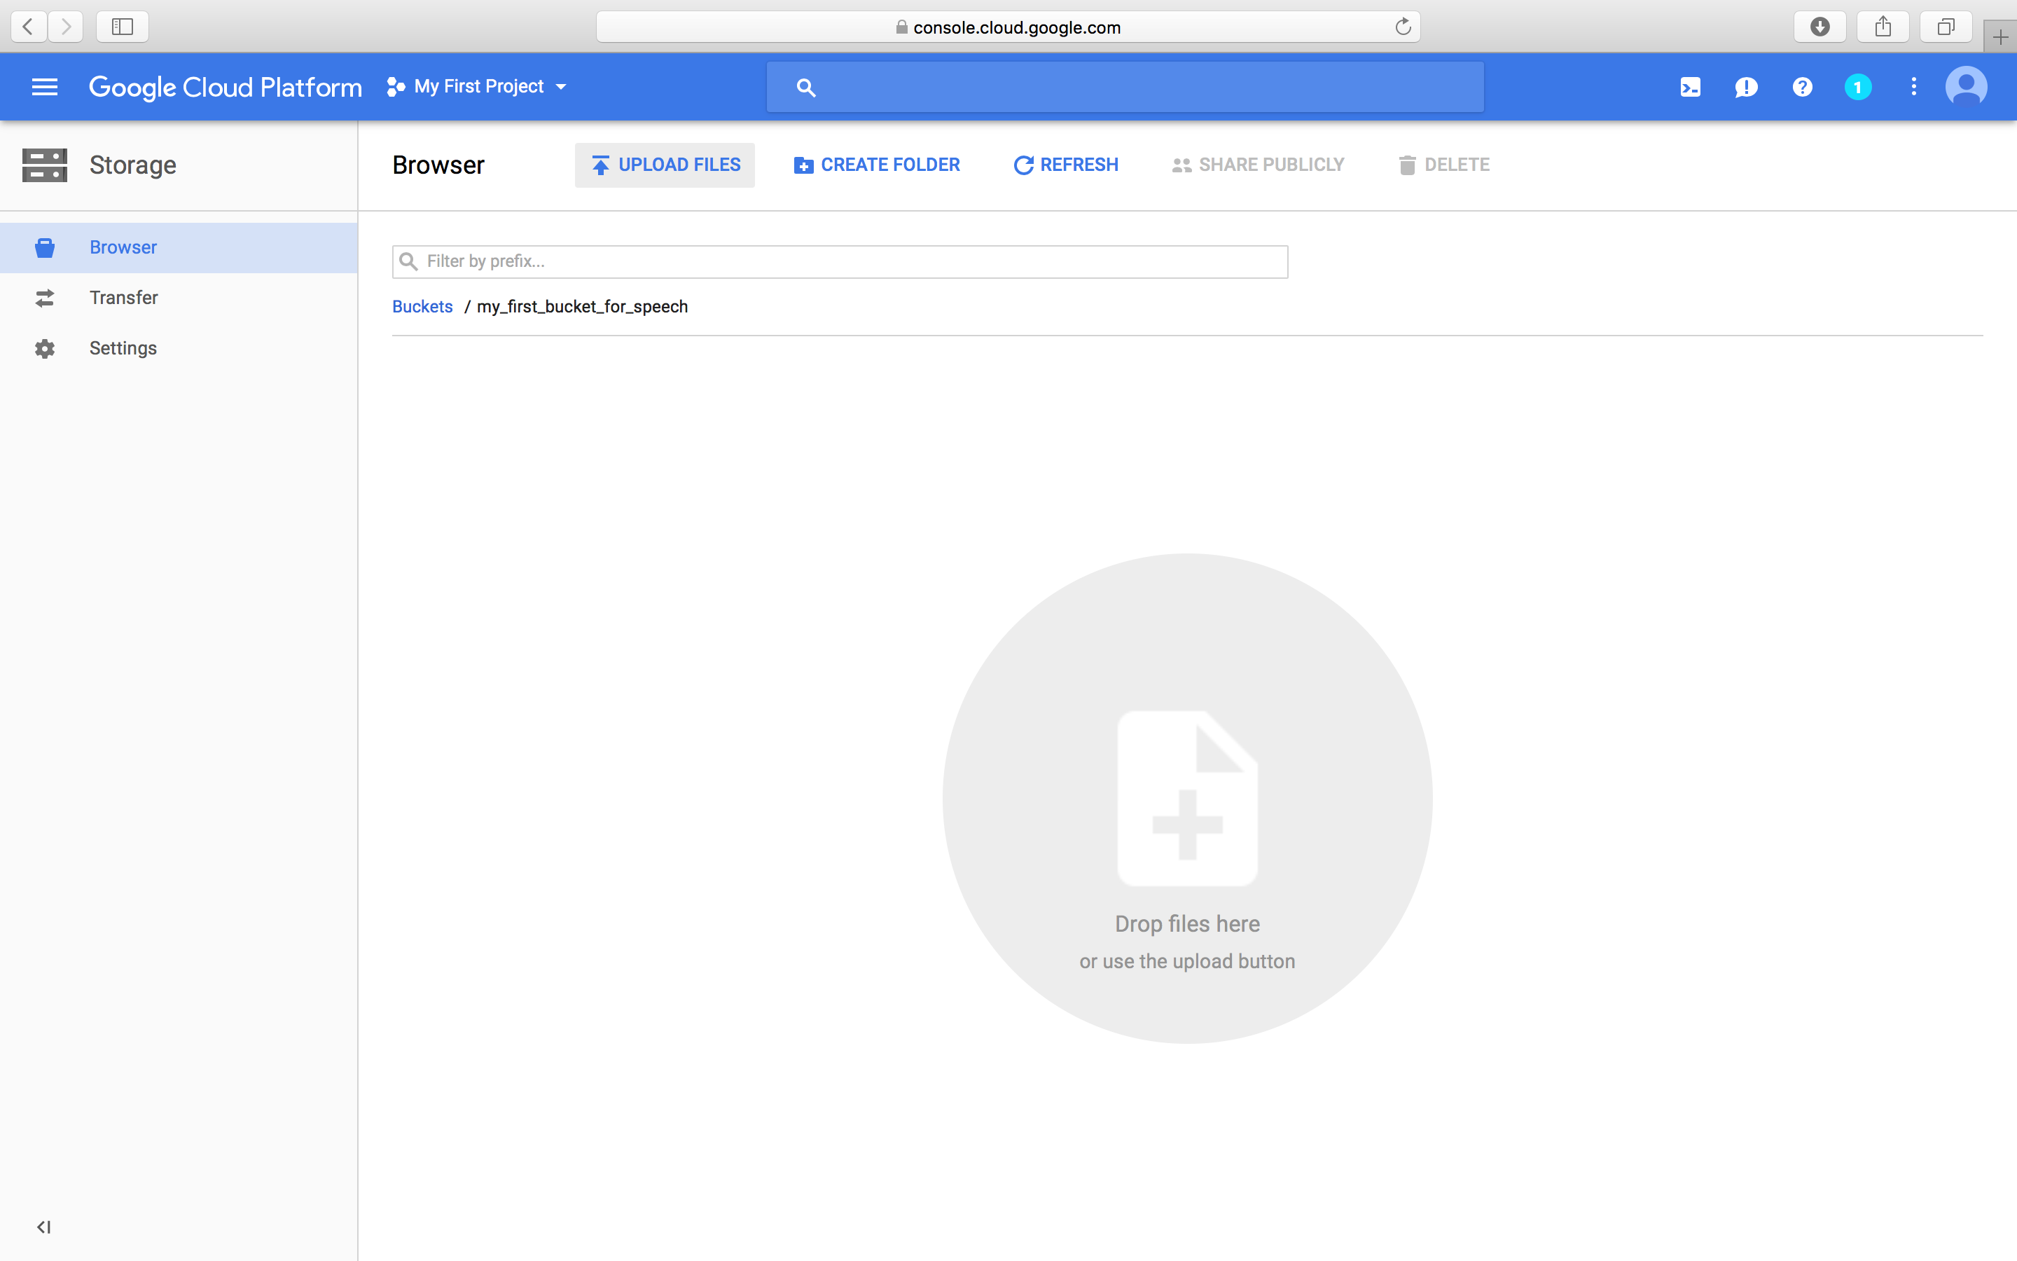Click the Settings gear icon
Image resolution: width=2017 pixels, height=1261 pixels.
coord(45,349)
